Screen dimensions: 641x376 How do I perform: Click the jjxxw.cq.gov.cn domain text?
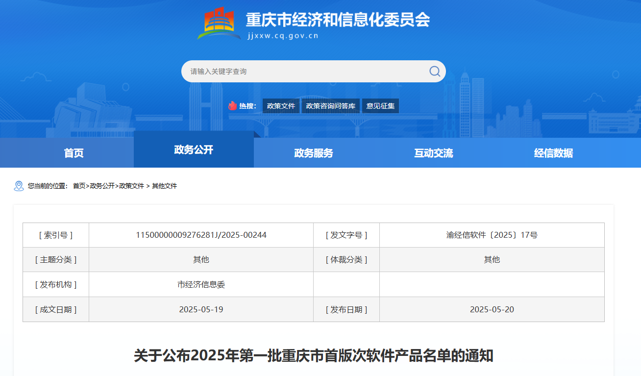coord(283,36)
